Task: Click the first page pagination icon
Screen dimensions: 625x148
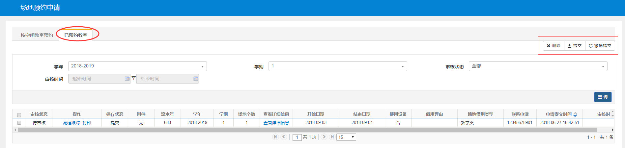Action: click(275, 137)
